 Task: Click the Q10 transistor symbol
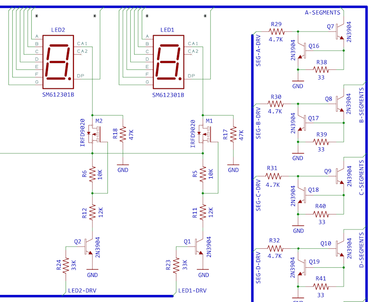340,249
